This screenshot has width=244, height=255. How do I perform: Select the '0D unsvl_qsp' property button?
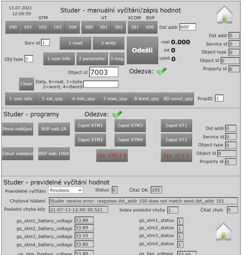(x=178, y=99)
